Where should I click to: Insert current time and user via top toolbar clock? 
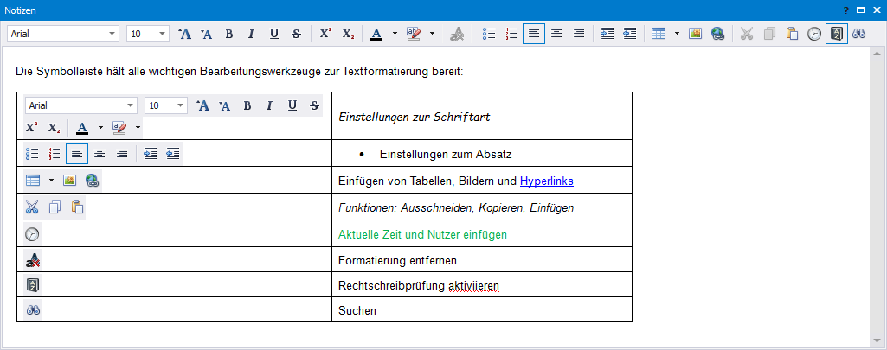[x=814, y=34]
